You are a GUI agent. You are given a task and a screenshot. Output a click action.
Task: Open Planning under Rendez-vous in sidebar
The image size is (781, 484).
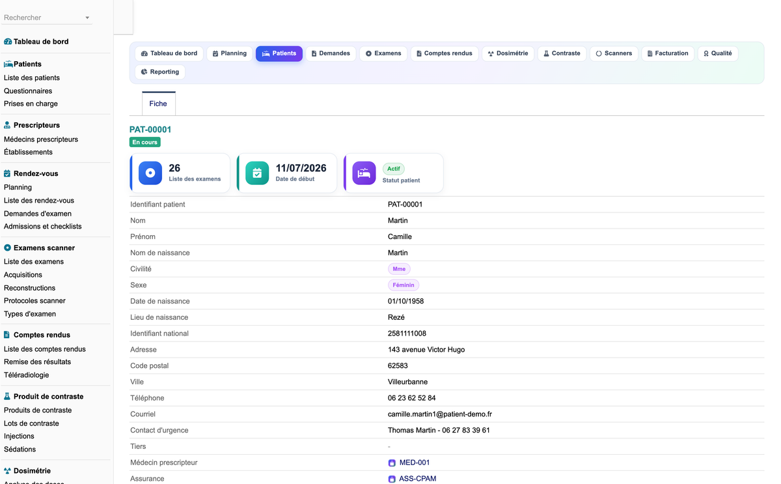point(18,188)
